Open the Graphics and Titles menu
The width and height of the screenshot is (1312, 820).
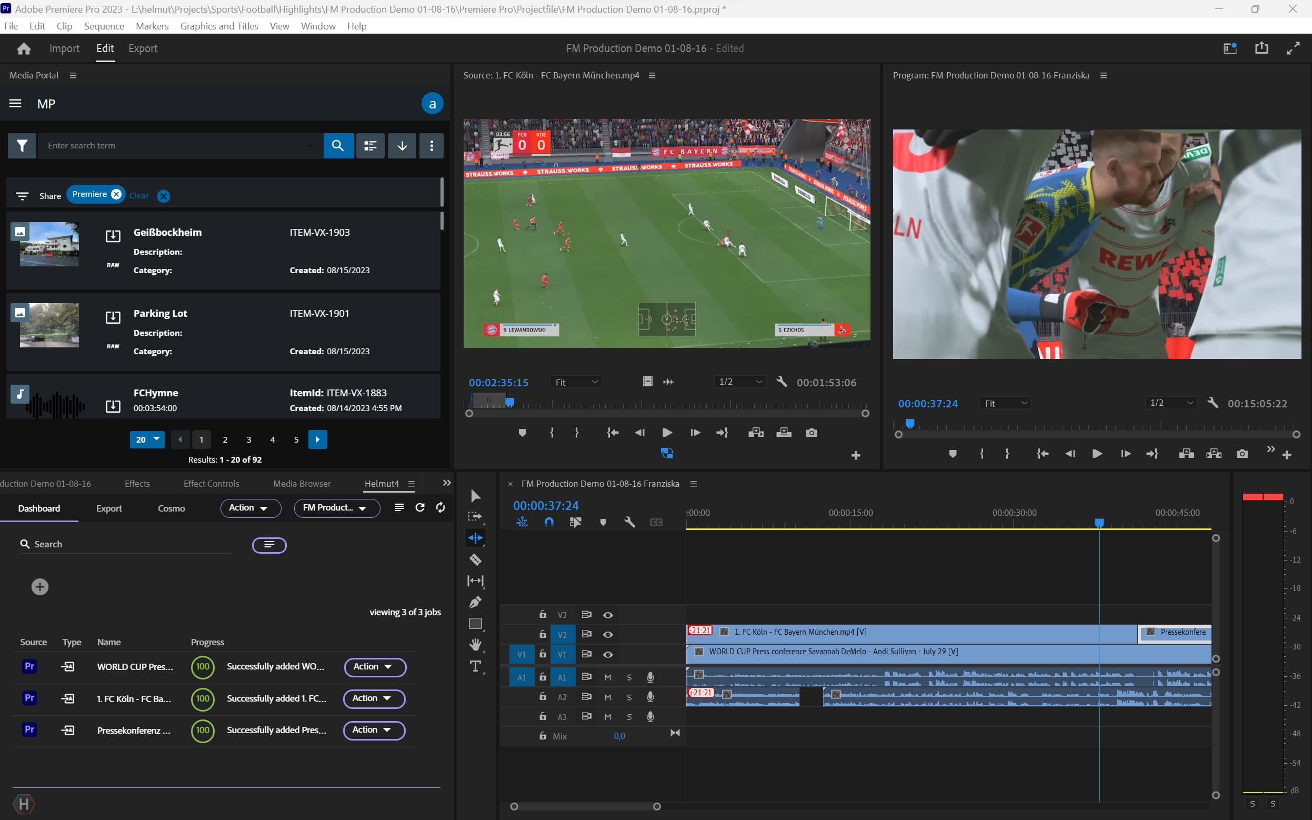[219, 26]
